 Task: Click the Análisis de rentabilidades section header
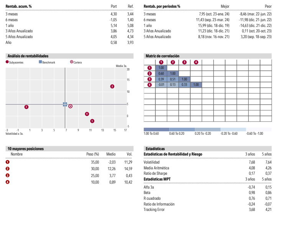(28, 56)
